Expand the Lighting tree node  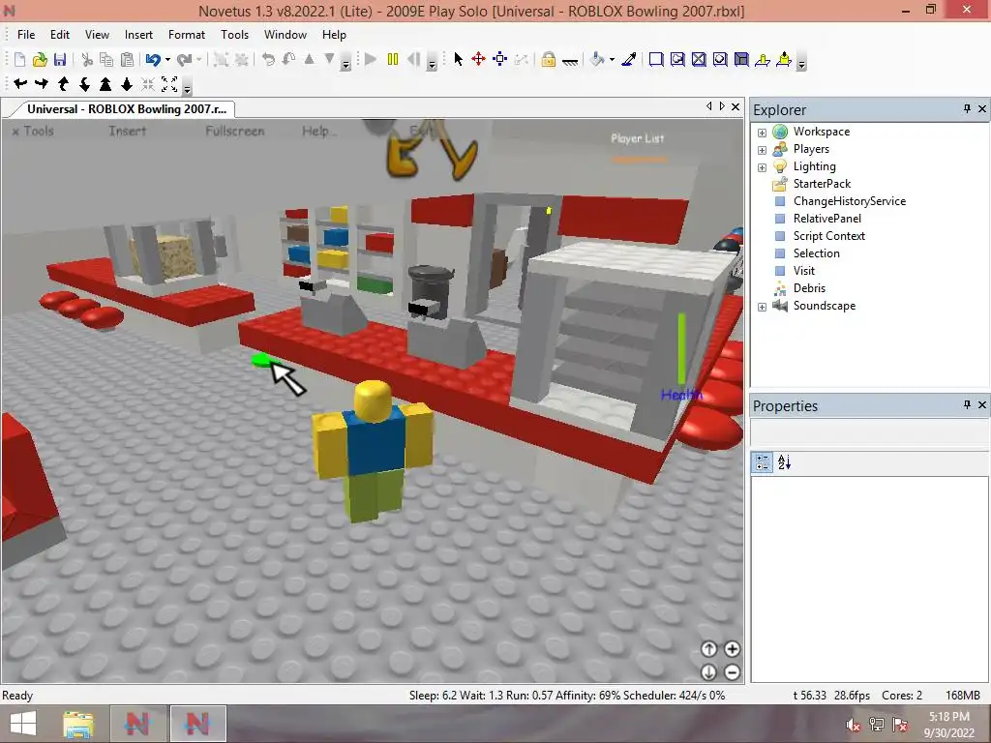(x=762, y=167)
